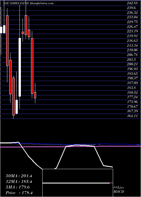Viewport: 141px width, 197px height.
Task: Click the last small red candlestick
Action: (x=35, y=95)
